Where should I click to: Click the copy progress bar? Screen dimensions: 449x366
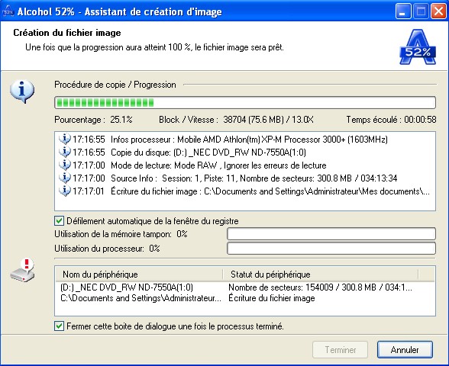click(245, 102)
